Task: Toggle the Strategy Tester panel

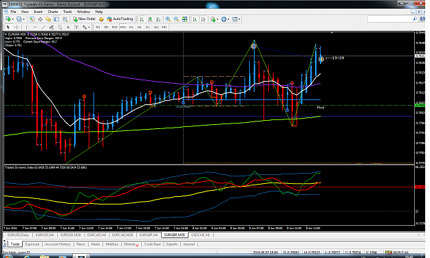Action: coord(65,19)
